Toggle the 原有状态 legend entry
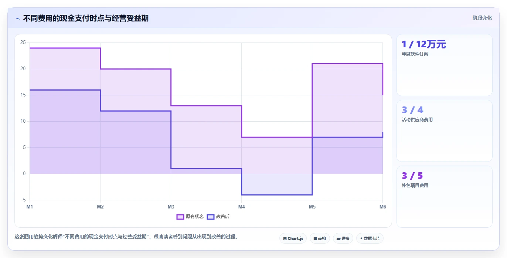 tap(190, 217)
